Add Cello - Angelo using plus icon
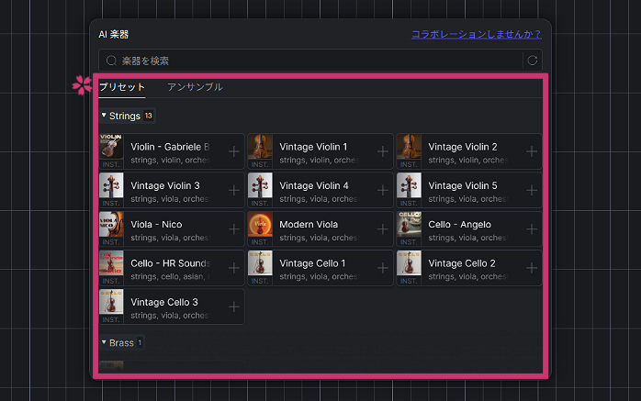Image resolution: width=641 pixels, height=401 pixels. point(531,229)
